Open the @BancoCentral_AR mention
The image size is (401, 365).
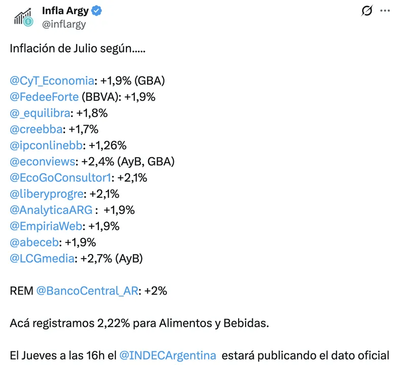87,291
